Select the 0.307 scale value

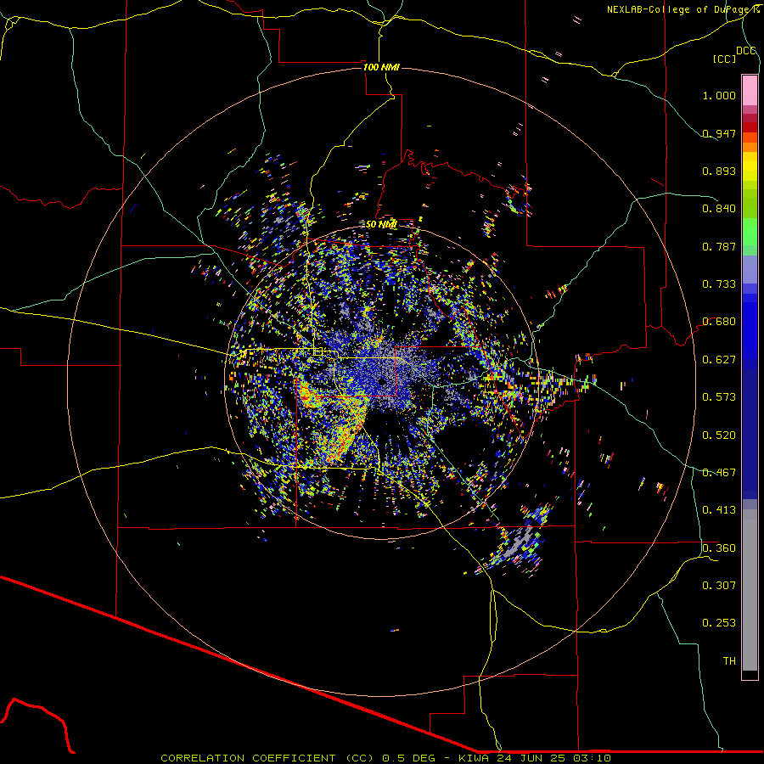click(x=719, y=586)
